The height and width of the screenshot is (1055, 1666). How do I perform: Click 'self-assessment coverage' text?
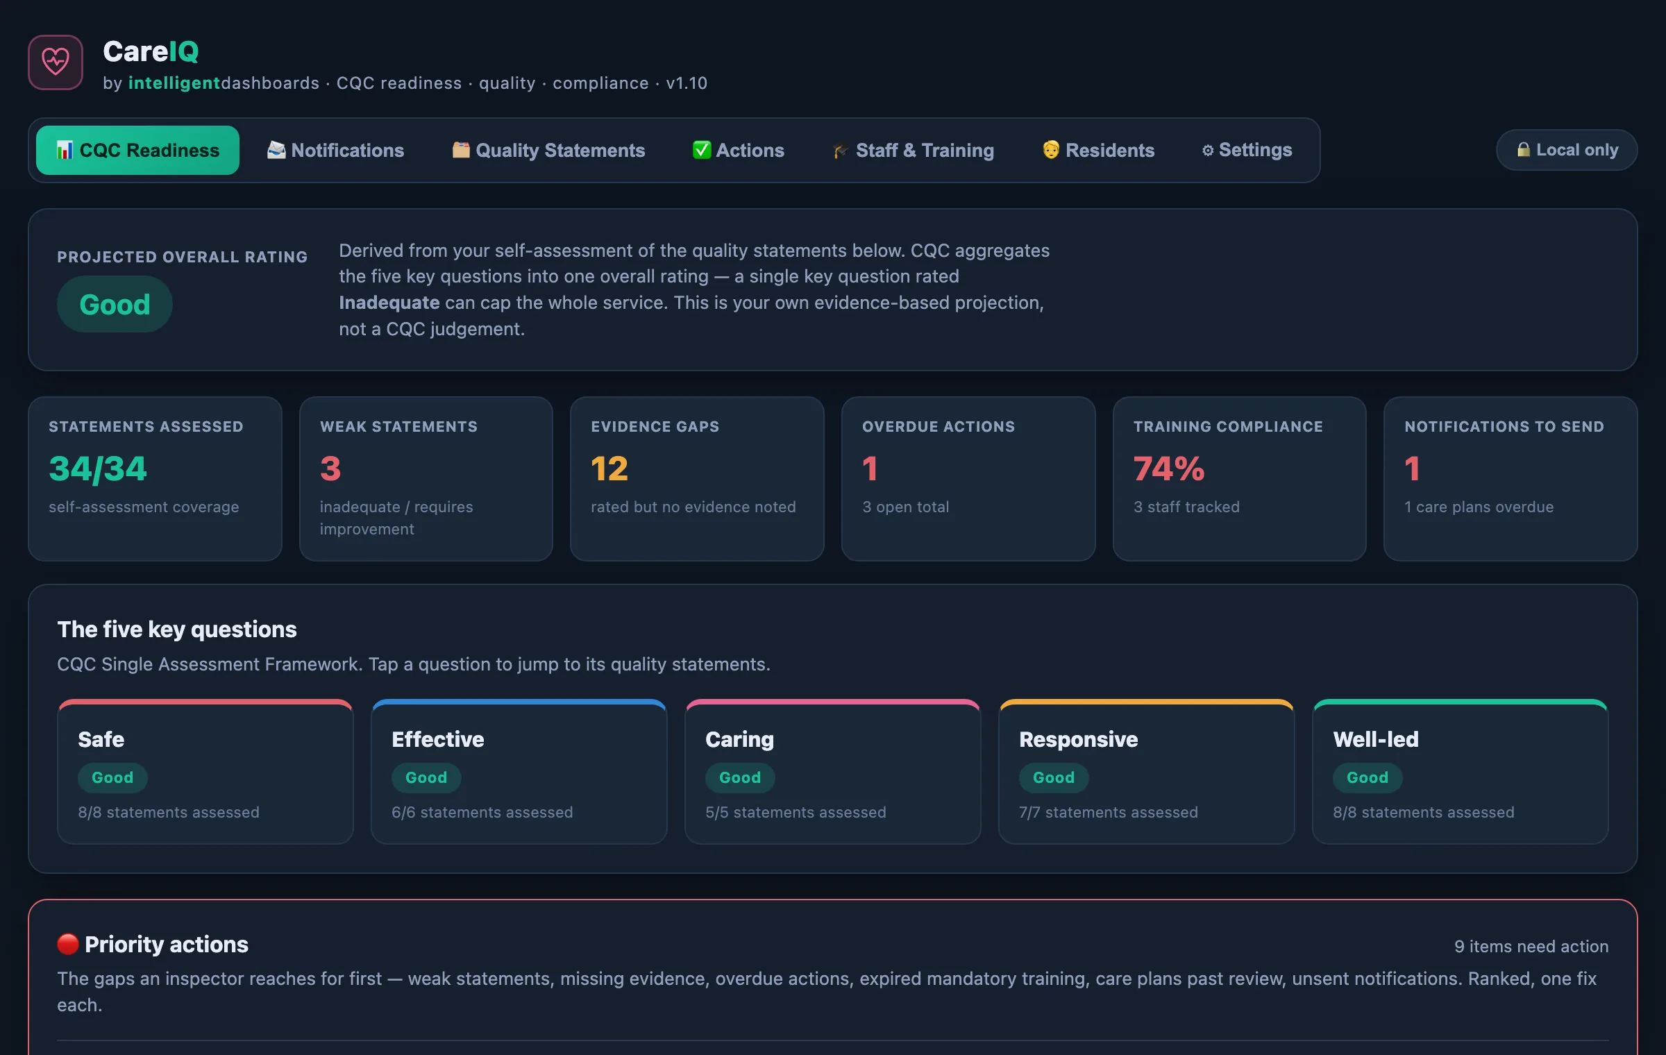pyautogui.click(x=144, y=507)
